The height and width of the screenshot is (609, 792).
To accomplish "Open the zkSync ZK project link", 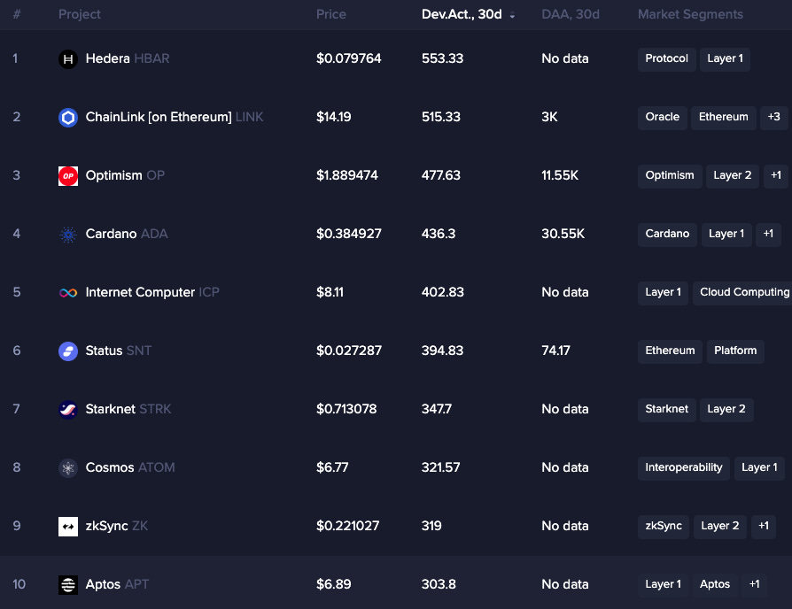I will [x=117, y=527].
